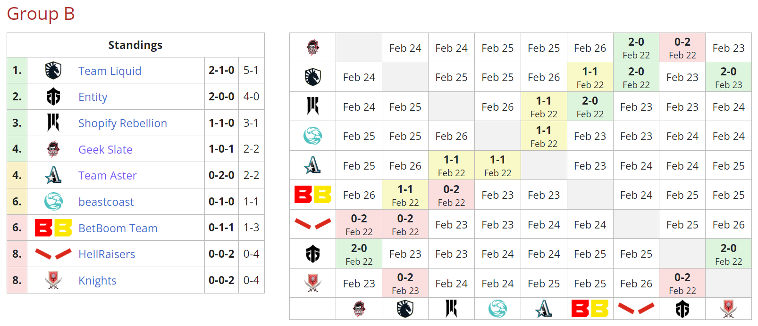Click Knights logo in crosstable bottom row
Image resolution: width=758 pixels, height=326 pixels.
pyautogui.click(x=728, y=309)
